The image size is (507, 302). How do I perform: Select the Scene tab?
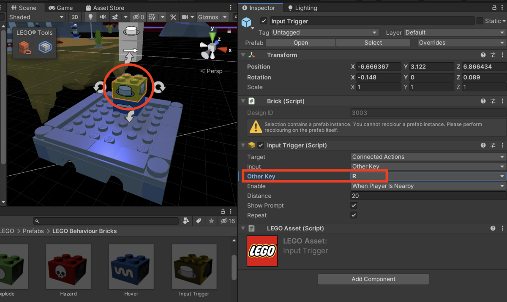[24, 8]
